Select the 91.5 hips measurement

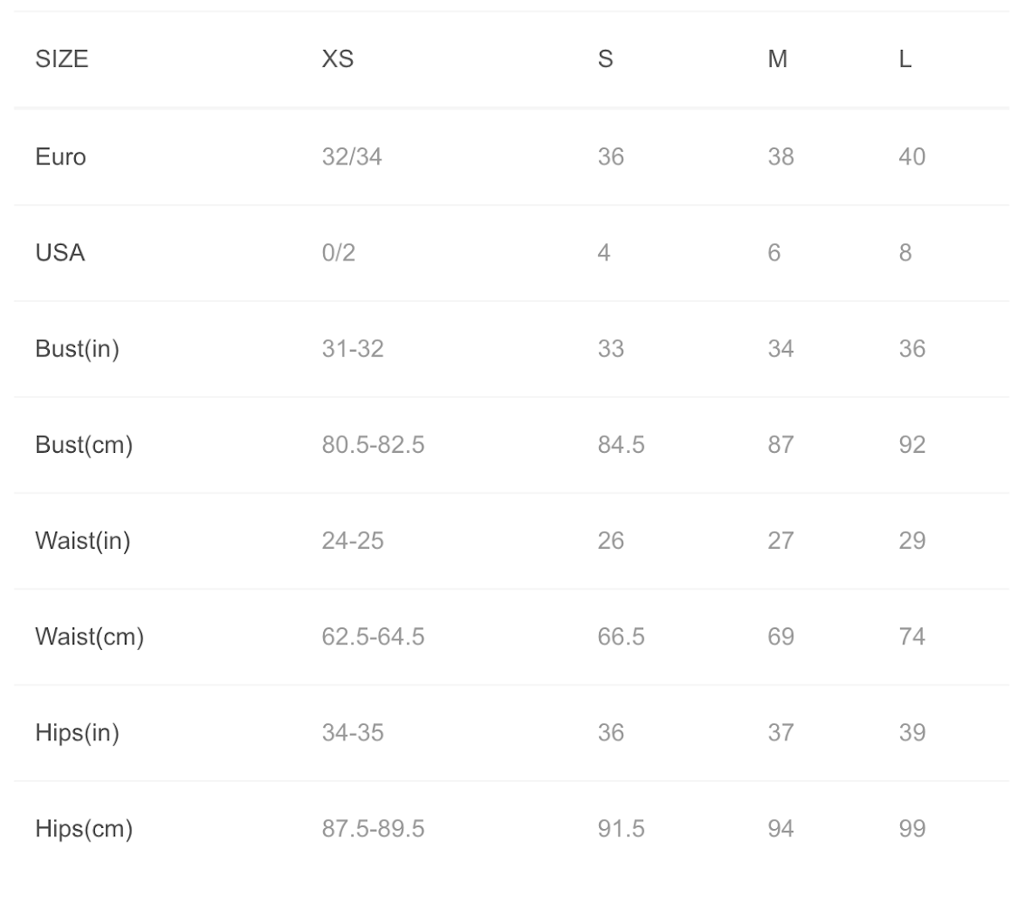(621, 829)
